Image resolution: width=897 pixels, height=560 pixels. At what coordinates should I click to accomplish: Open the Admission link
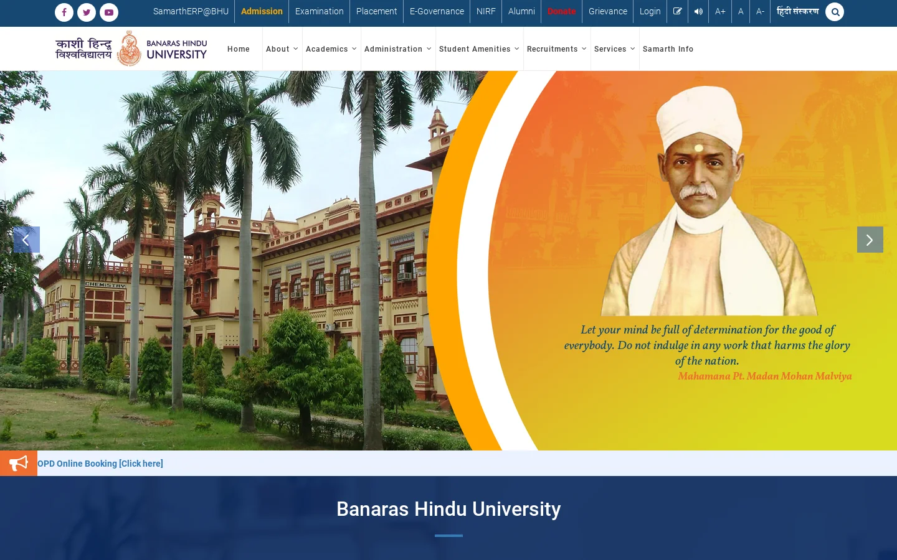[262, 11]
